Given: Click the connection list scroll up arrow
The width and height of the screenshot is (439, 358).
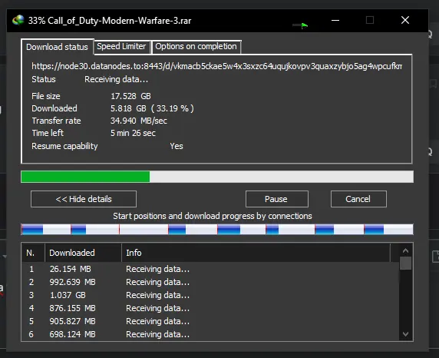Looking at the screenshot, I should (405, 250).
